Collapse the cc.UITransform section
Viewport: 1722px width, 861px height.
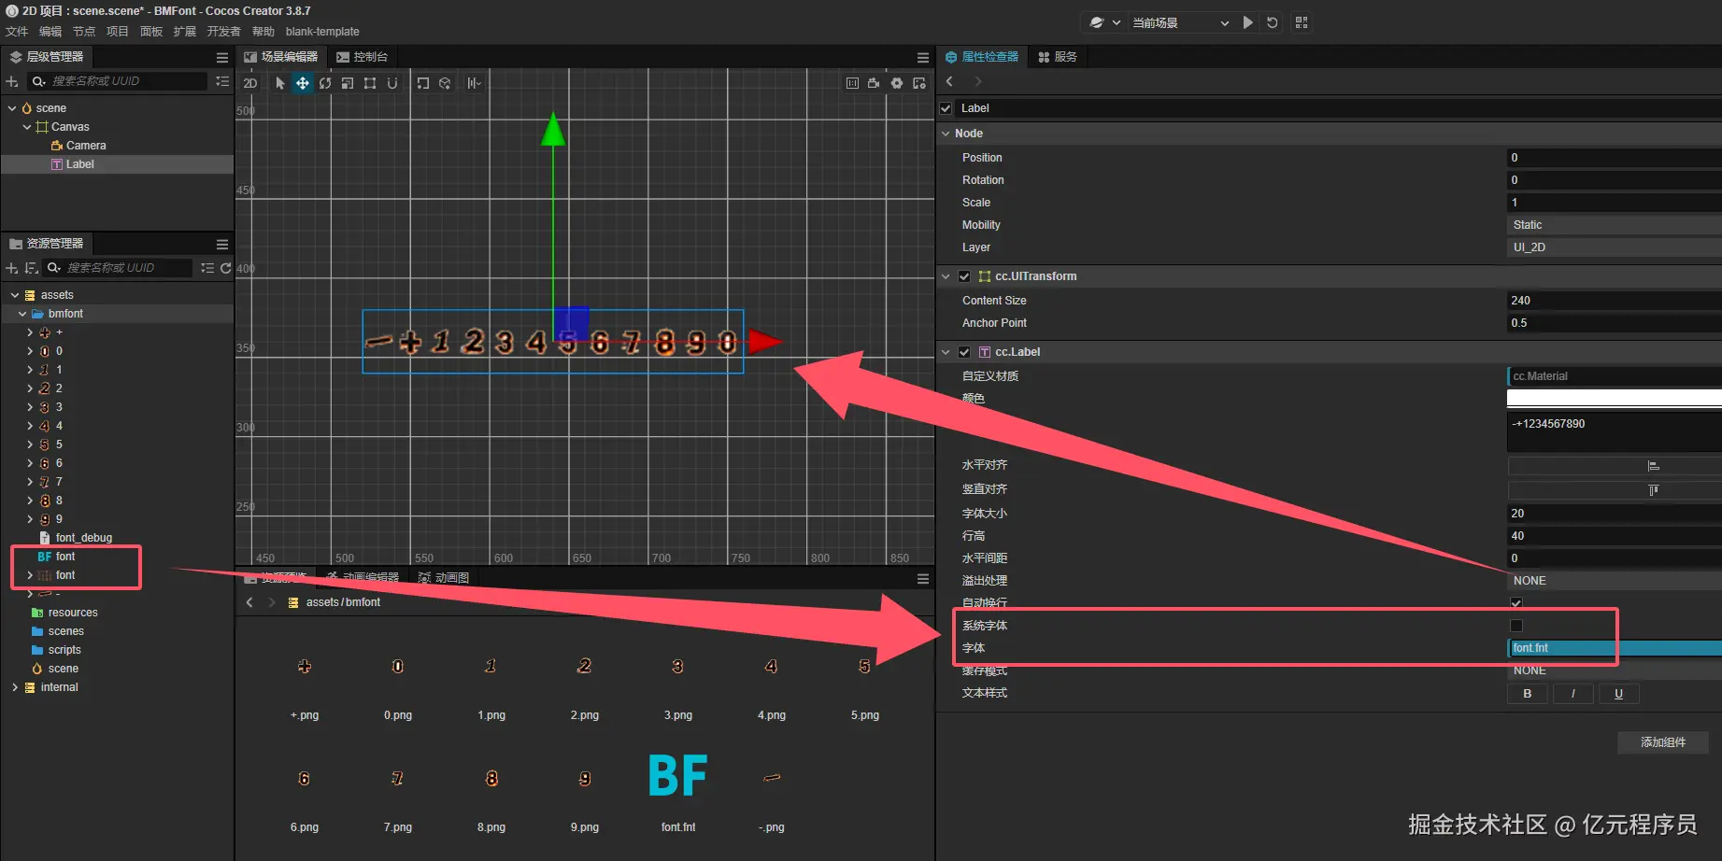point(946,276)
